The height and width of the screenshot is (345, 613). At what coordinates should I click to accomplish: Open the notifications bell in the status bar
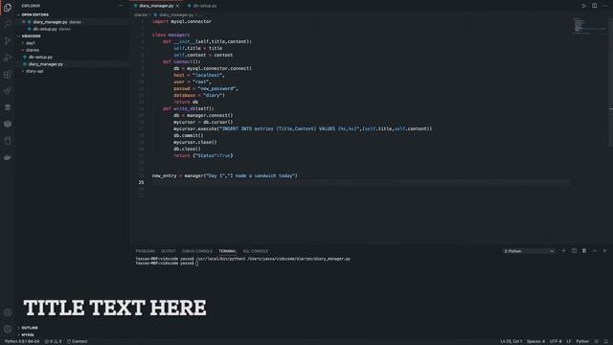(x=606, y=341)
